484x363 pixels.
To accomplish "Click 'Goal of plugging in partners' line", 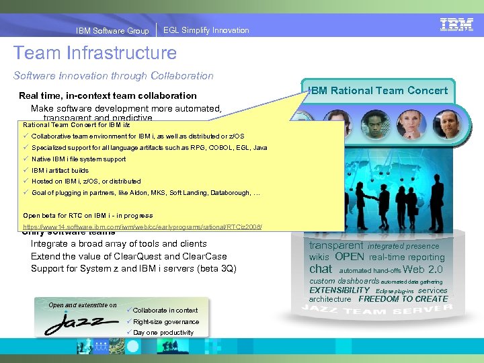I will tap(146, 193).
